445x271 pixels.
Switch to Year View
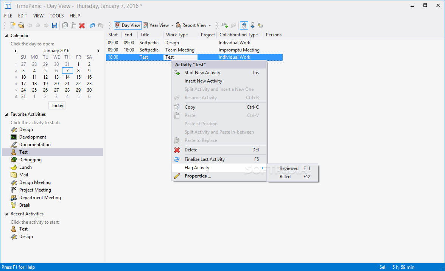tap(156, 25)
